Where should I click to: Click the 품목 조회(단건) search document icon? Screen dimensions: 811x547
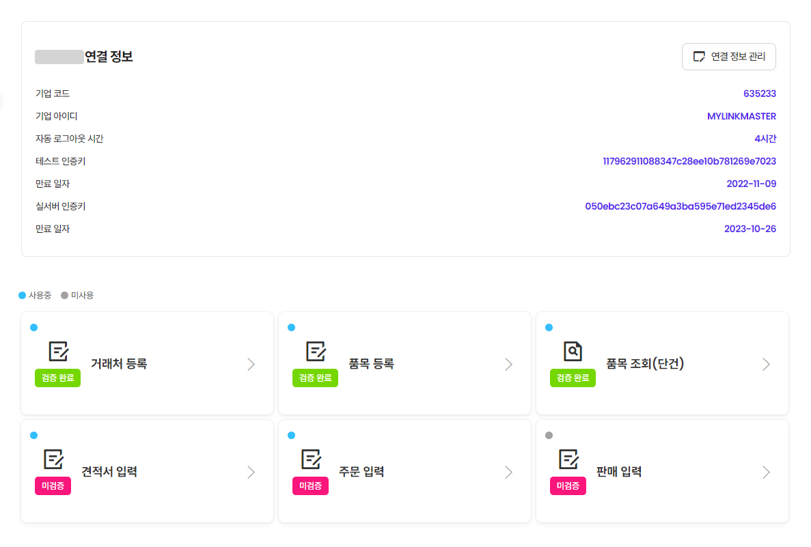(573, 351)
